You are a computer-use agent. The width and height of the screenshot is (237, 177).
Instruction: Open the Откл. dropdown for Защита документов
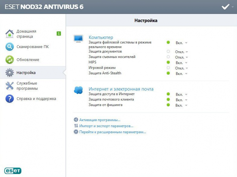click(x=181, y=52)
